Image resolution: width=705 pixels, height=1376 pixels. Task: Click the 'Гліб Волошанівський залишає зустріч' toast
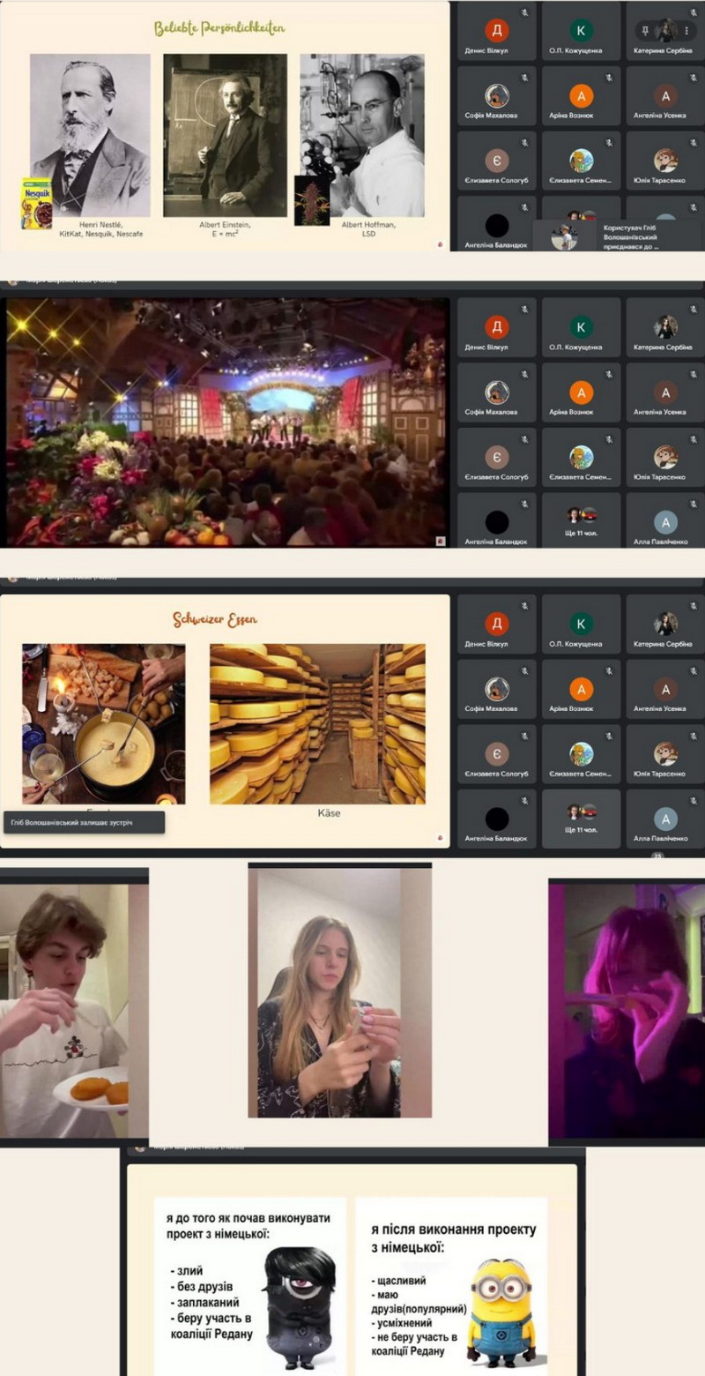84,822
